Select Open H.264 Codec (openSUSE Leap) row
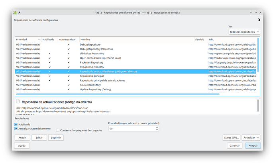The width and height of the screenshot is (275, 165). 136,58
